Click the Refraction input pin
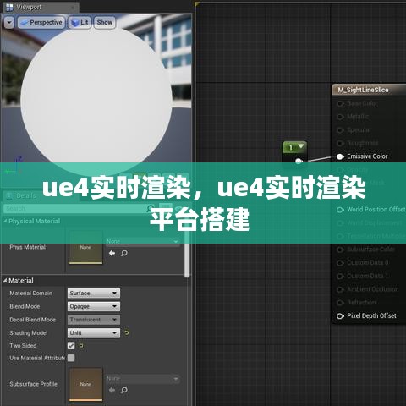Viewport: 406px width, 406px height. click(x=340, y=303)
